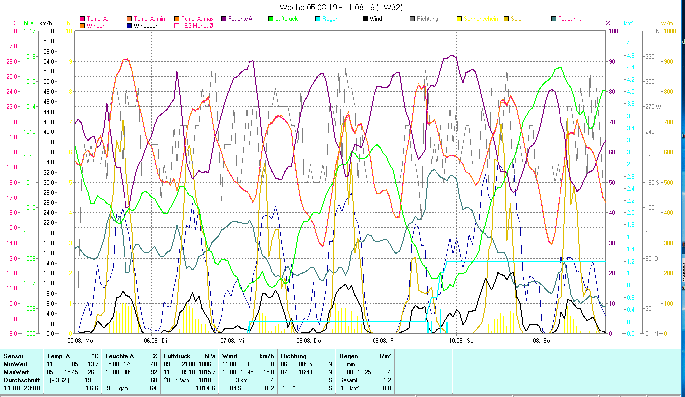Click the chart title Woche 05.08.19 - 11.08.19 (KW32)

pos(341,7)
